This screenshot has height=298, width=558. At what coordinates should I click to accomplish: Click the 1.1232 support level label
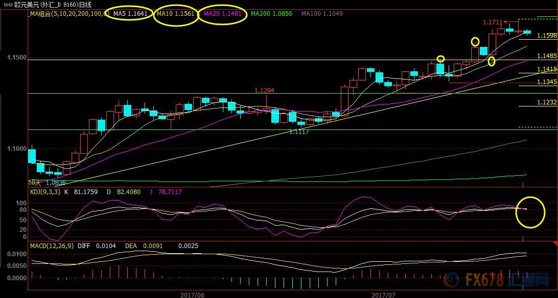click(x=546, y=102)
